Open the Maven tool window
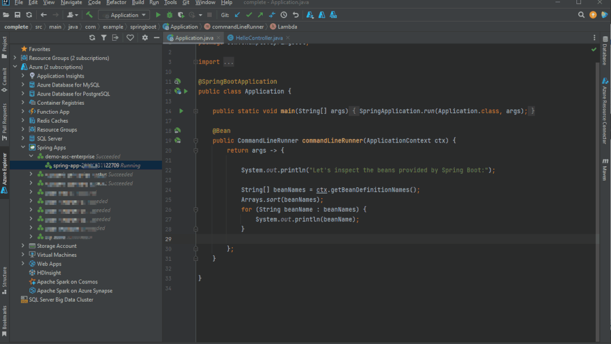 (x=605, y=169)
